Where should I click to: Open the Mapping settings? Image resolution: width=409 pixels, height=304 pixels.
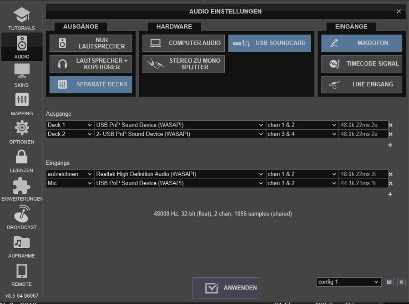tap(22, 104)
